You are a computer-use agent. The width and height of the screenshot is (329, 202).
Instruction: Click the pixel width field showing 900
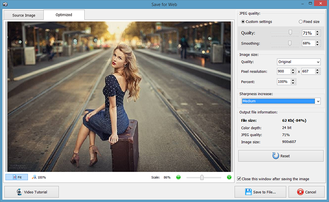click(284, 71)
